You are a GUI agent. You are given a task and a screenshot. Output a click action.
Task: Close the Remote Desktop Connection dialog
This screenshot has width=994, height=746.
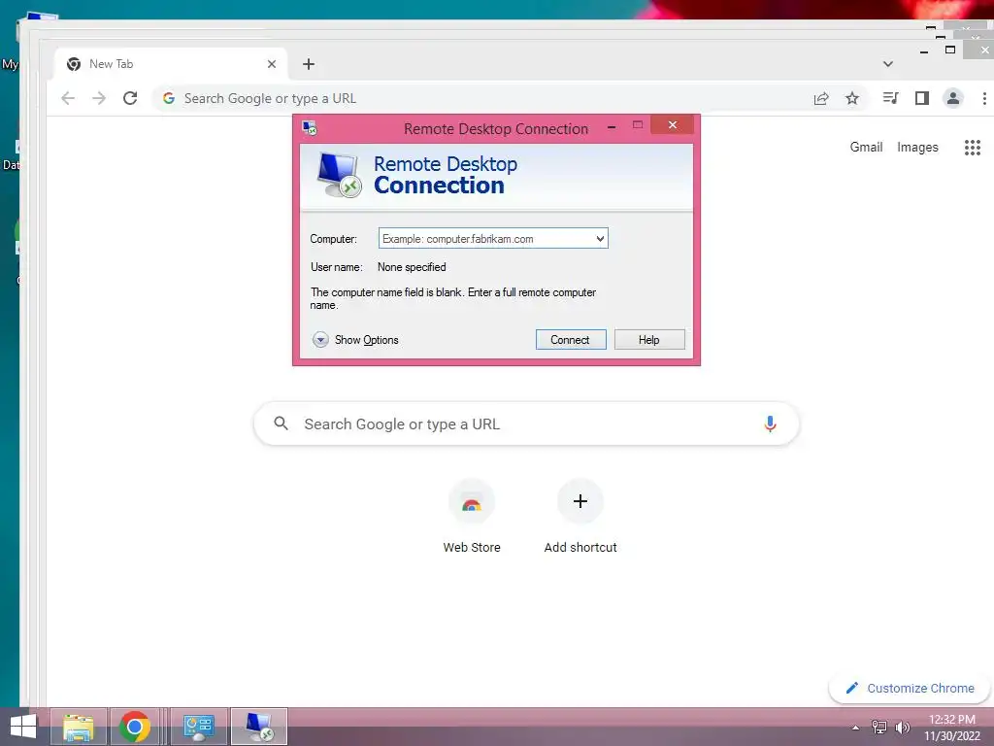pos(672,125)
